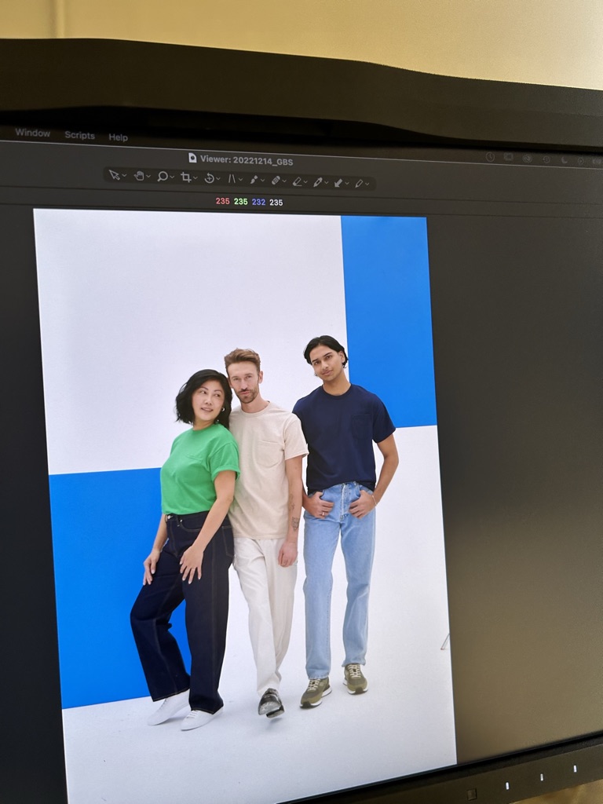This screenshot has height=804, width=603.
Task: Open the Help menu
Action: (x=118, y=137)
